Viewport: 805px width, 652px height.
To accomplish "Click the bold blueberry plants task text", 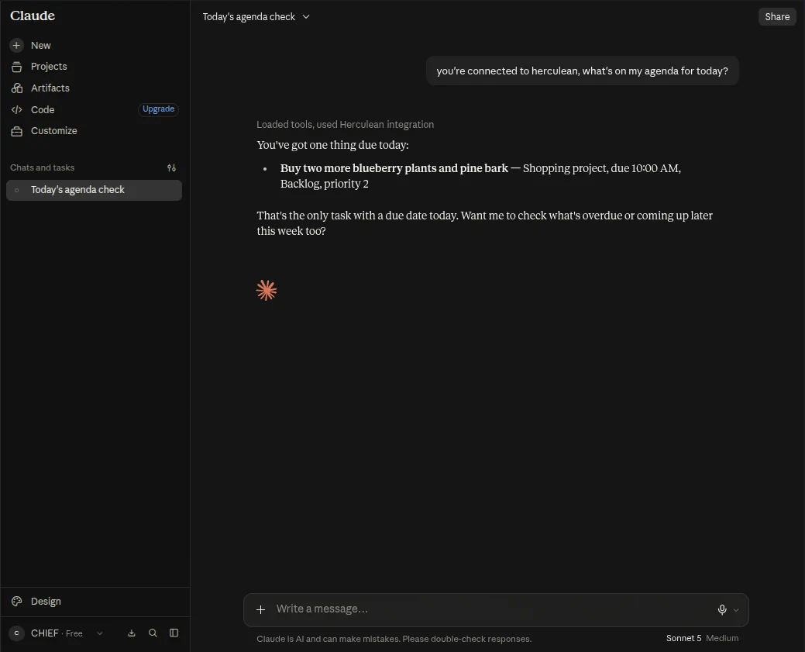I will [x=394, y=168].
